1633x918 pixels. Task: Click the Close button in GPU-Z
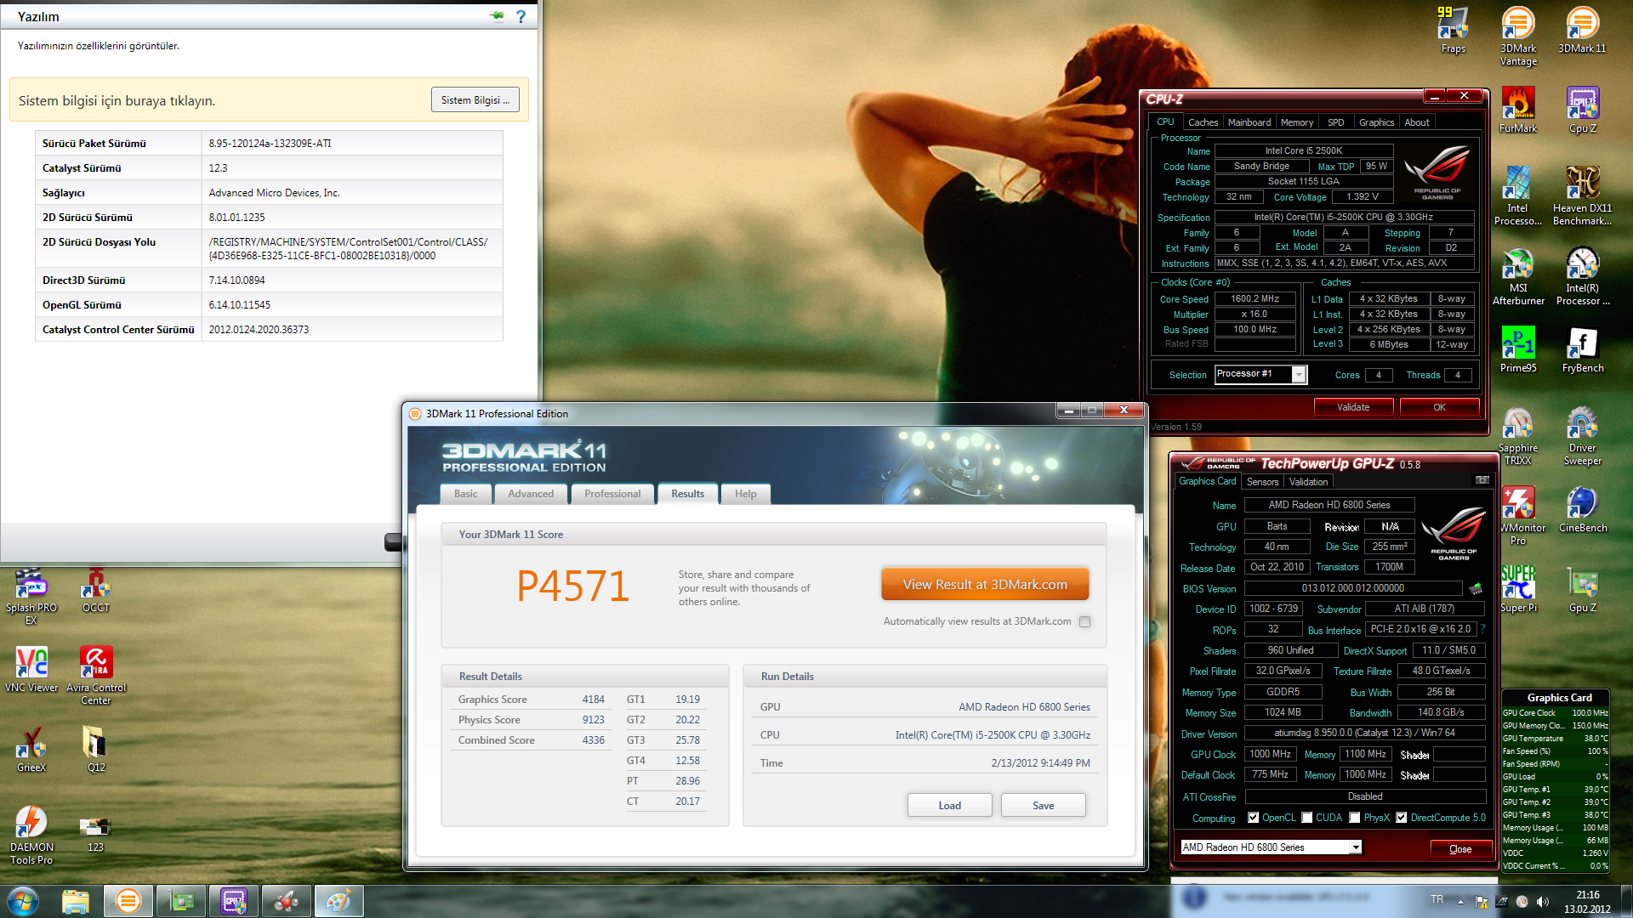(1460, 848)
